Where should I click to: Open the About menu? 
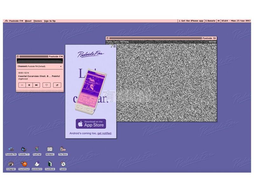28,21
